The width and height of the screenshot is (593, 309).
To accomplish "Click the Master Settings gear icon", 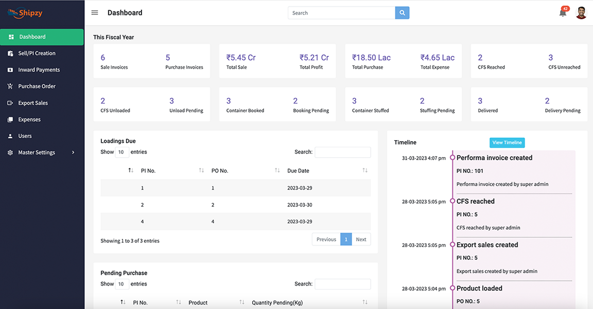I will [11, 152].
